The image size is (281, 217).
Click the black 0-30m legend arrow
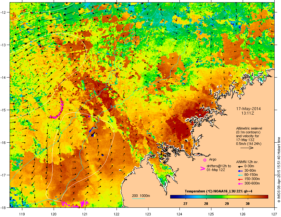coord(240,166)
